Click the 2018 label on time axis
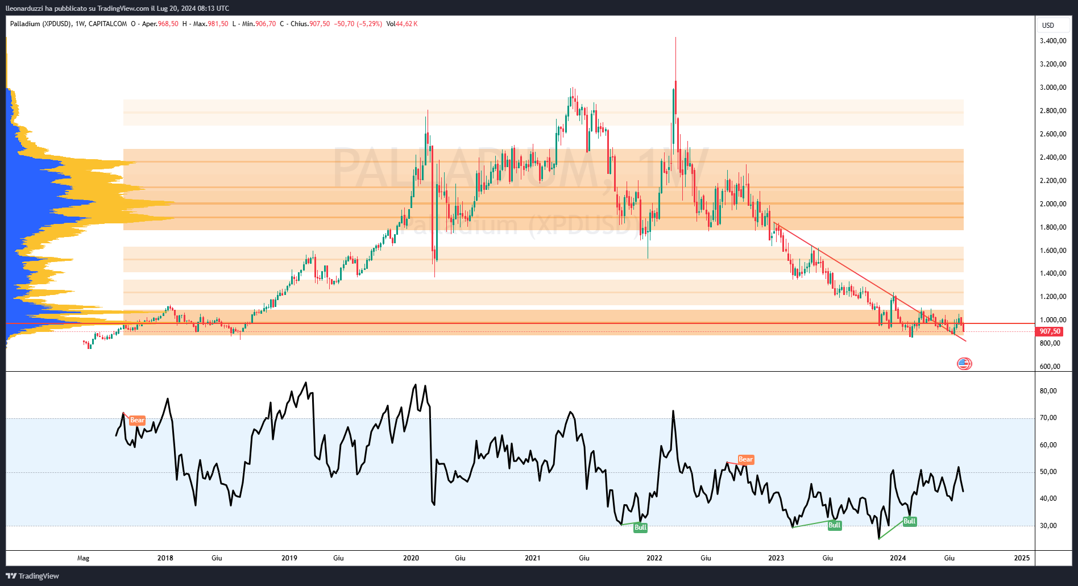 coord(165,558)
